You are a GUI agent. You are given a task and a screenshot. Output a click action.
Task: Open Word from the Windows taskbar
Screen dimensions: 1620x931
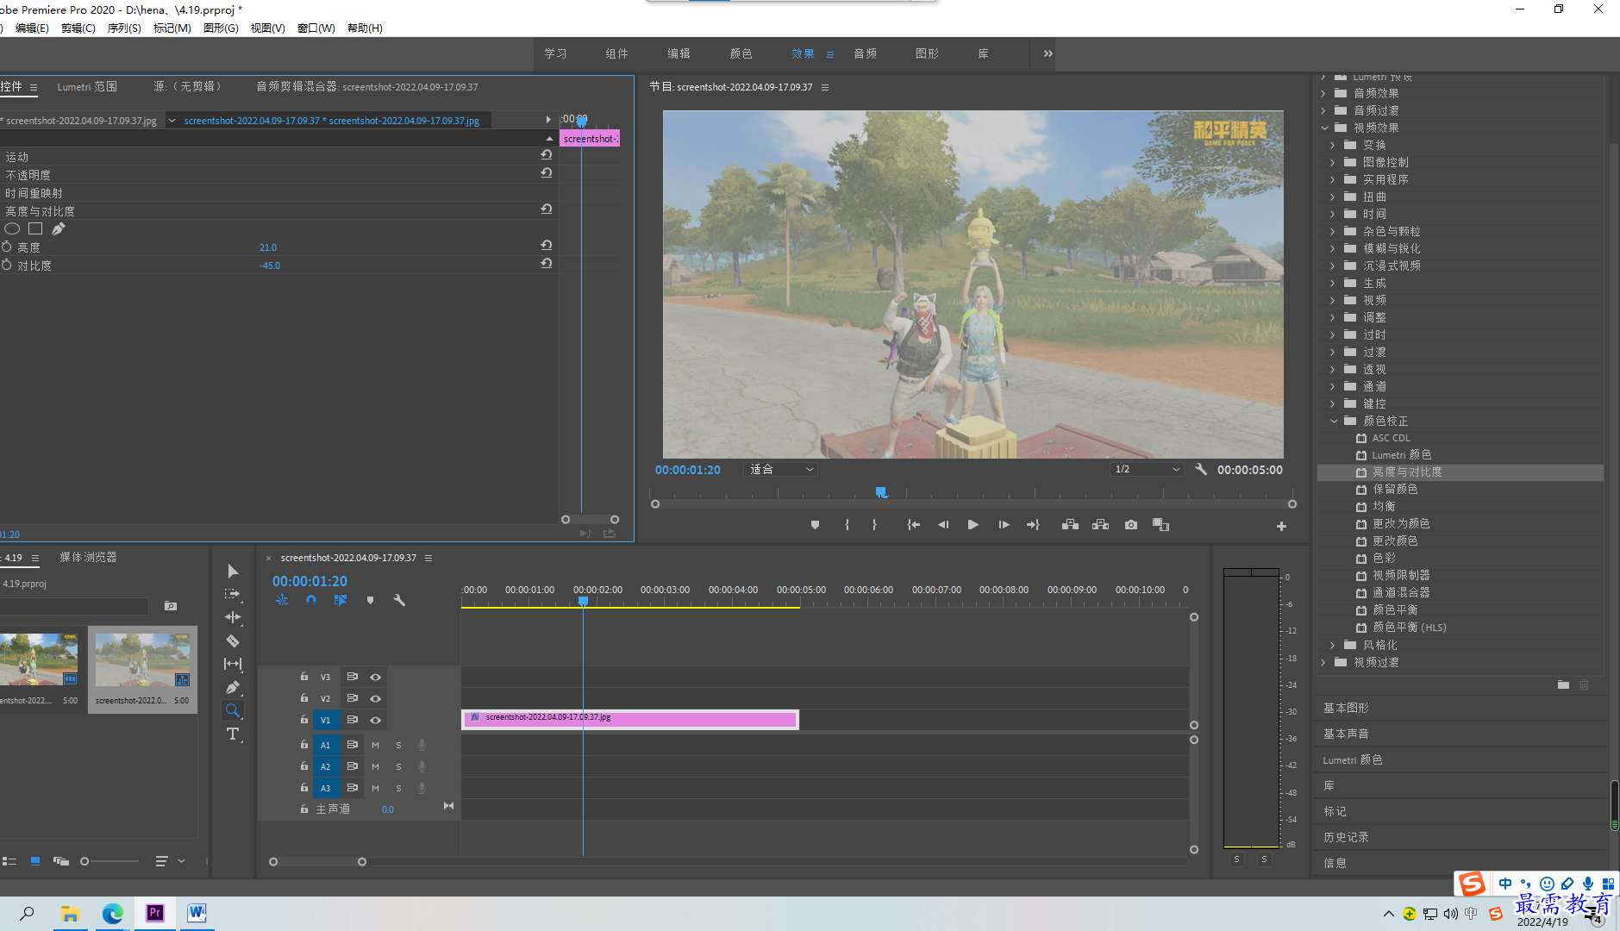(197, 913)
